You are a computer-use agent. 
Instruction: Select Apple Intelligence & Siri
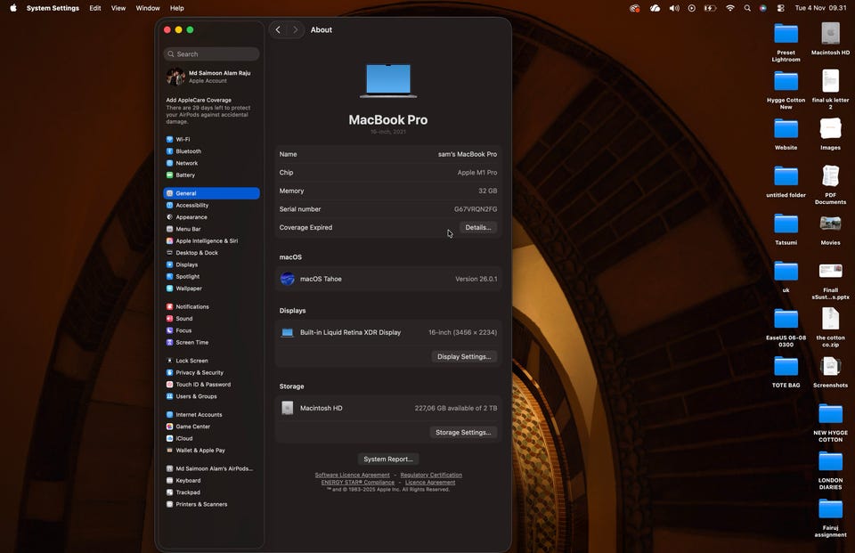(206, 241)
